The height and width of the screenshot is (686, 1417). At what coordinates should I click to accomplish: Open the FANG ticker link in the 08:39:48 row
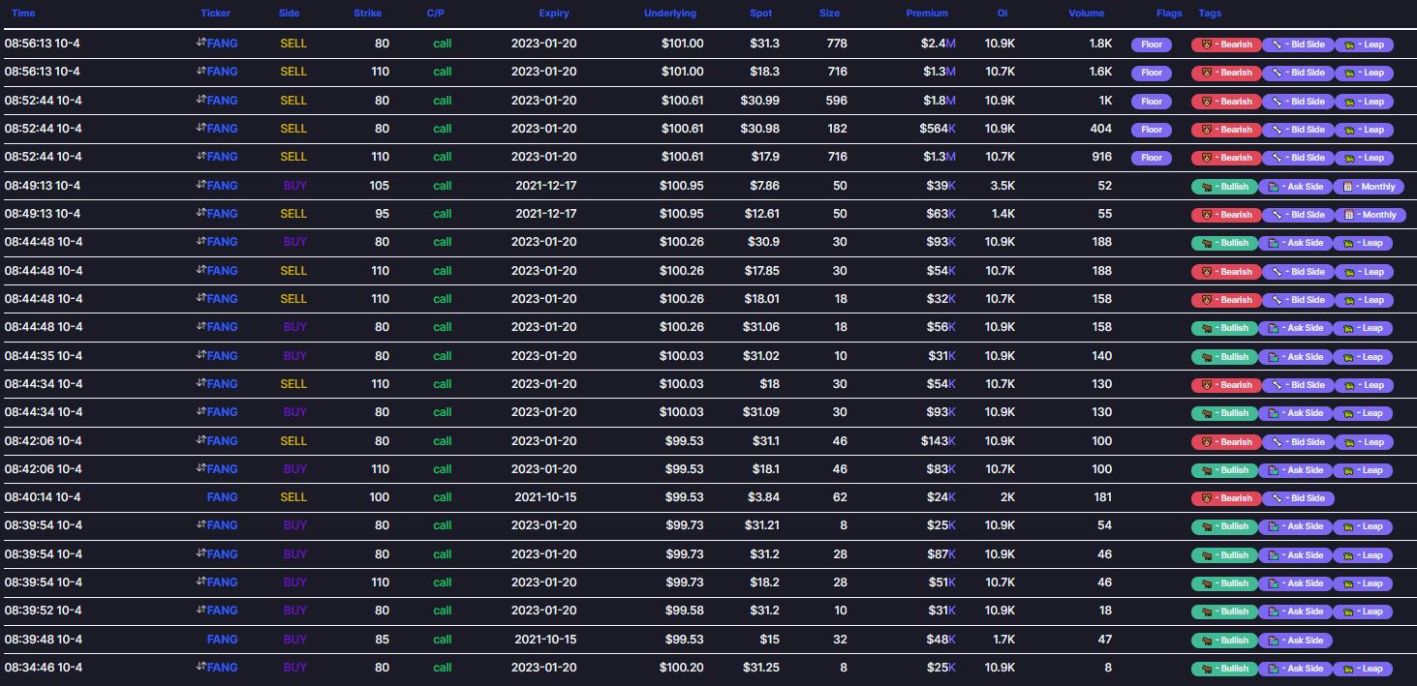[x=222, y=640]
